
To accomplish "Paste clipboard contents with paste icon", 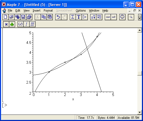I will pos(50,17).
